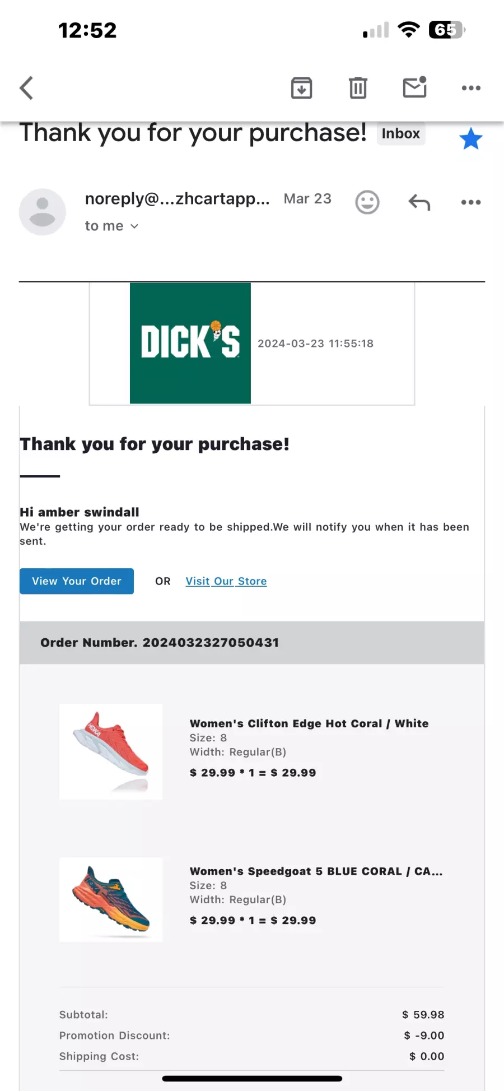
Task: Expand the "to me" recipient details
Action: point(111,226)
